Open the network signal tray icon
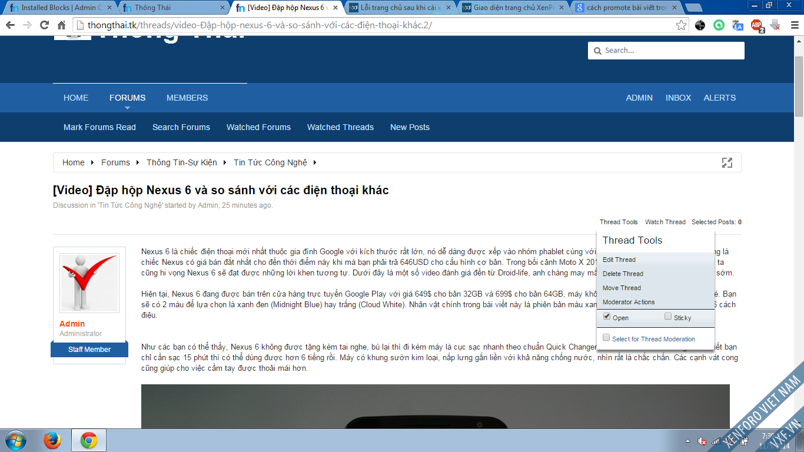 [716, 441]
